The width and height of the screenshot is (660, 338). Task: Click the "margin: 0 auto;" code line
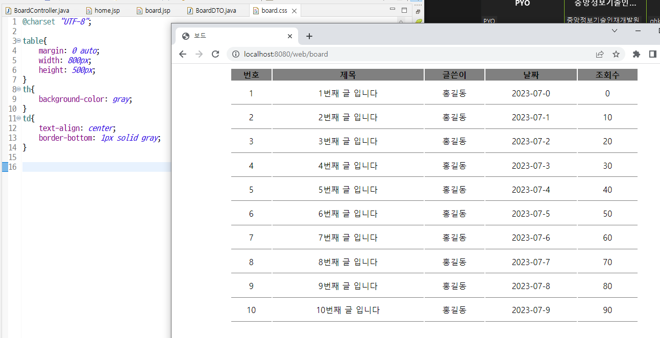(x=69, y=50)
